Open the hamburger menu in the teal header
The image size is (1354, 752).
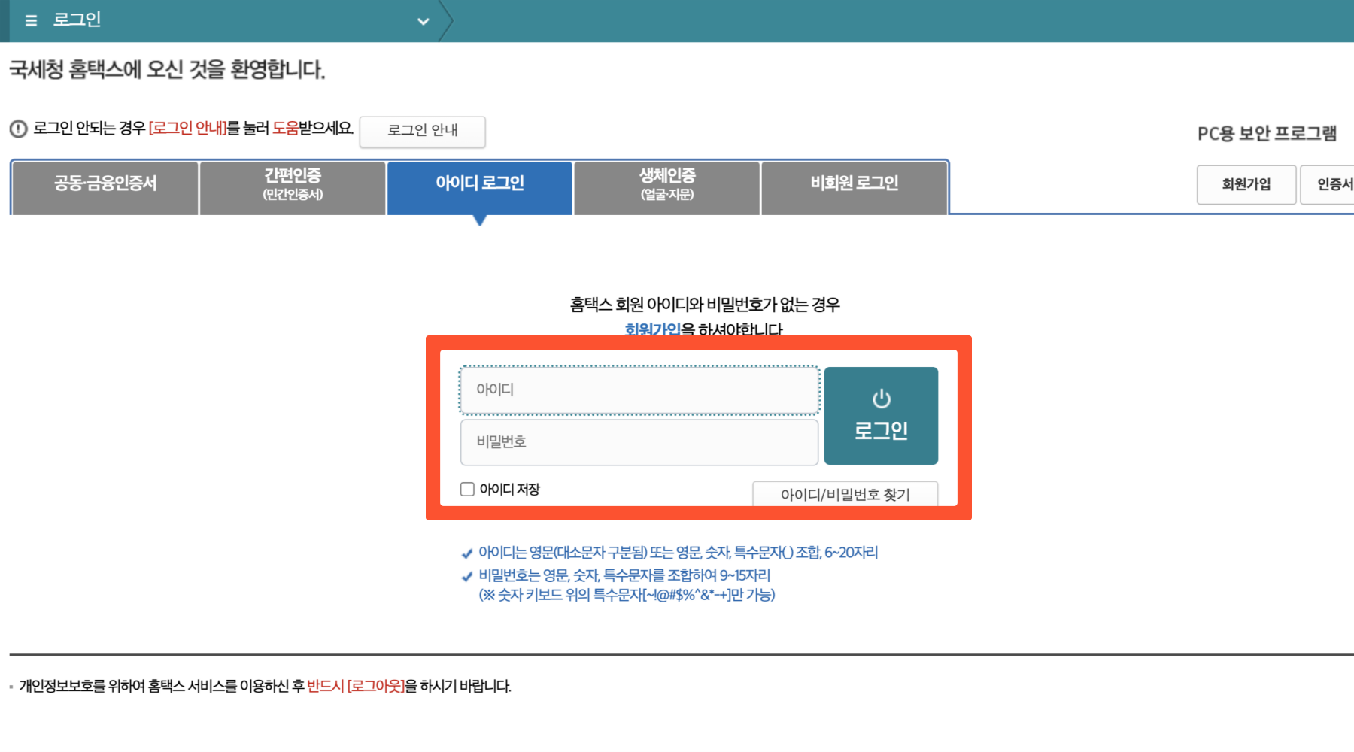point(30,20)
